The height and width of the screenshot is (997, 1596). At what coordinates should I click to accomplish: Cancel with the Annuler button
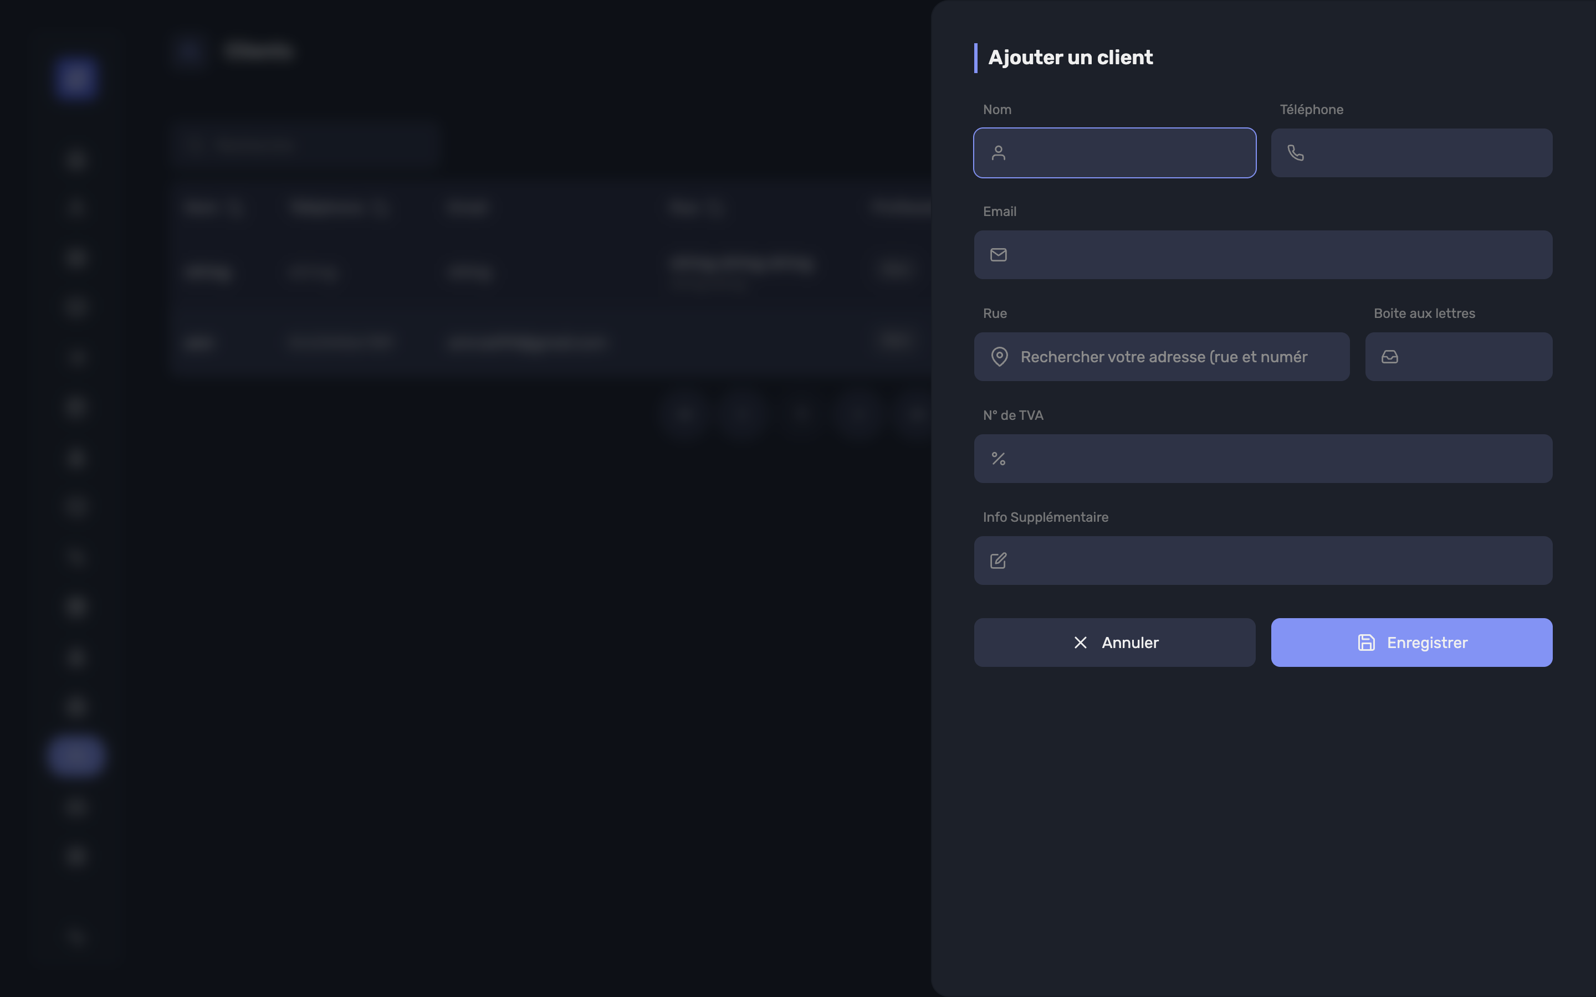pos(1114,643)
